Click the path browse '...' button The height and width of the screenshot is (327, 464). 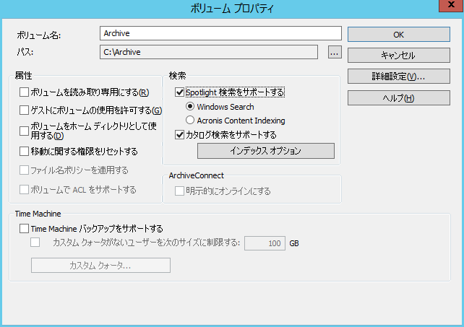(x=333, y=52)
